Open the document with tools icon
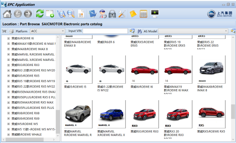The width and height of the screenshot is (236, 143). tap(81, 14)
